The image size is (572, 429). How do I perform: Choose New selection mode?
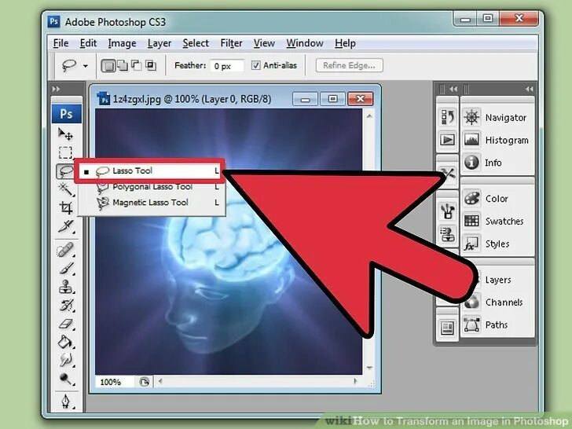coord(108,66)
